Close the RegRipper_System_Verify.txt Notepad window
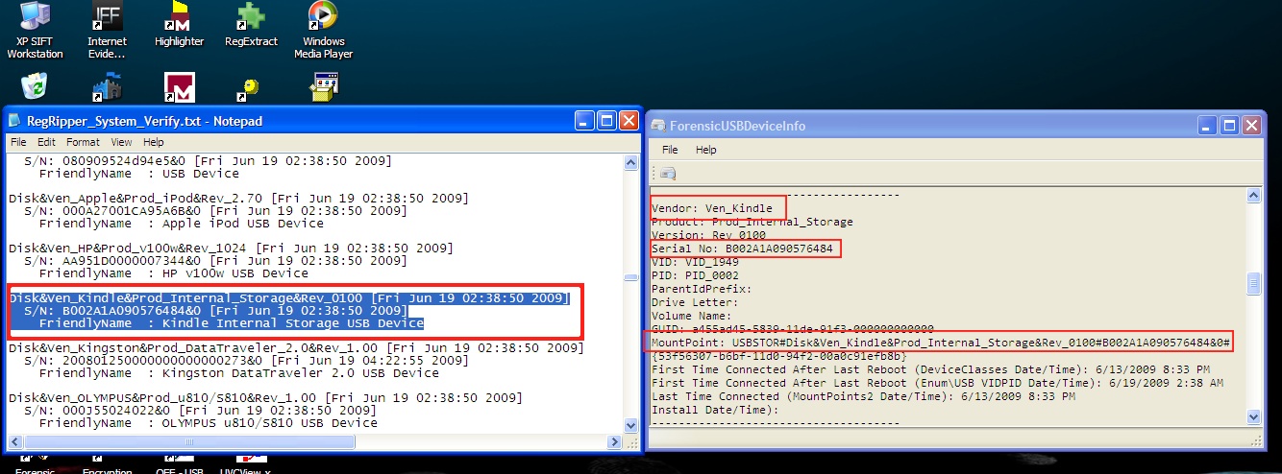 point(629,121)
